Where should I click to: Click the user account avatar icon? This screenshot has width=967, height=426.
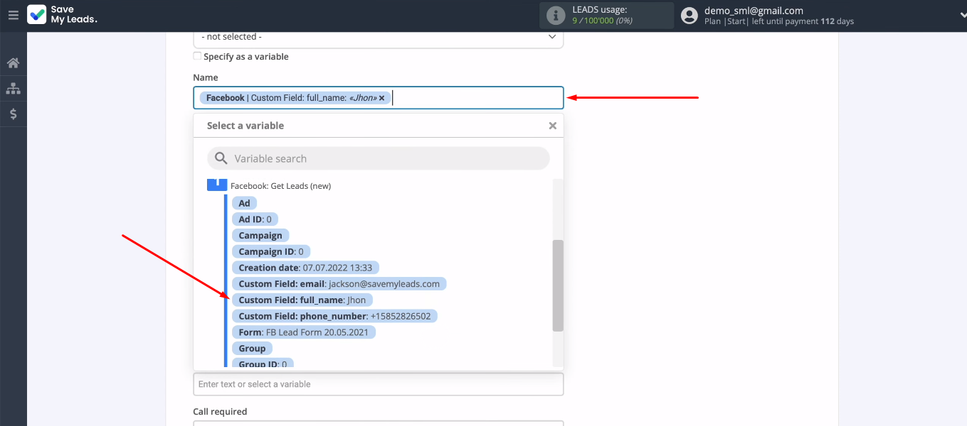pos(689,15)
